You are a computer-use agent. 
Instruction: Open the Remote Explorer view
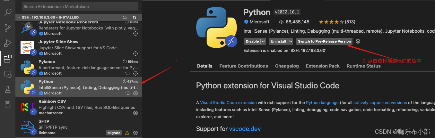pos(7,74)
